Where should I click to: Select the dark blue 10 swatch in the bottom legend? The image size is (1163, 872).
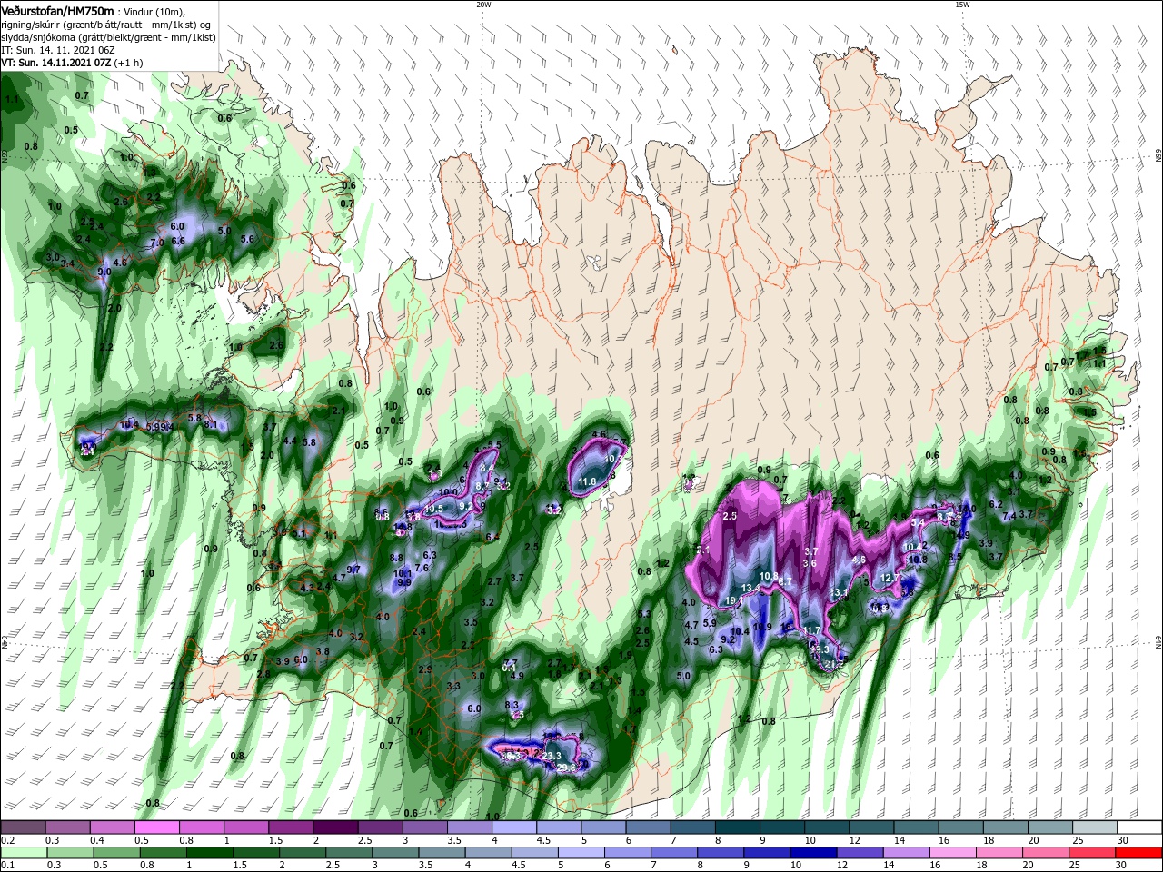click(812, 852)
